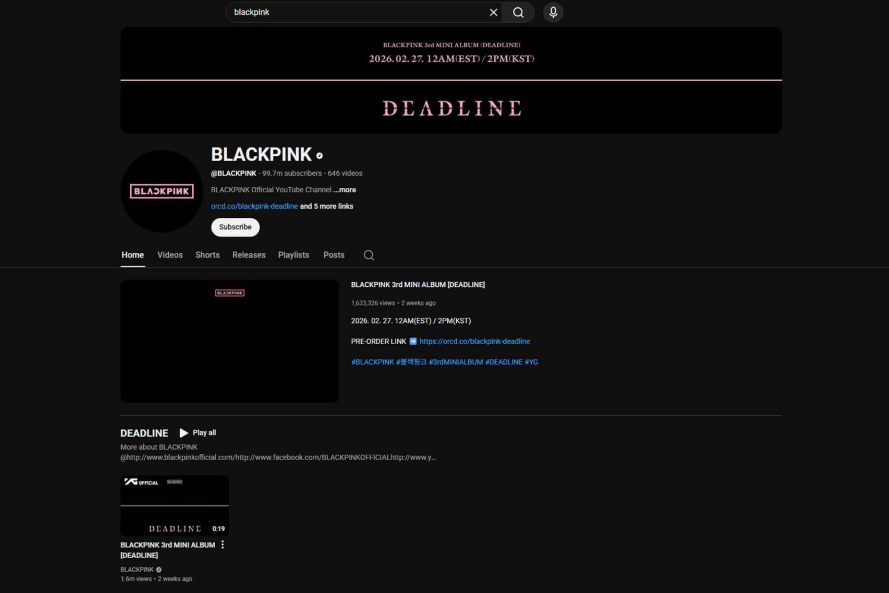The image size is (889, 593).
Task: Clear the search box text
Action: (493, 12)
